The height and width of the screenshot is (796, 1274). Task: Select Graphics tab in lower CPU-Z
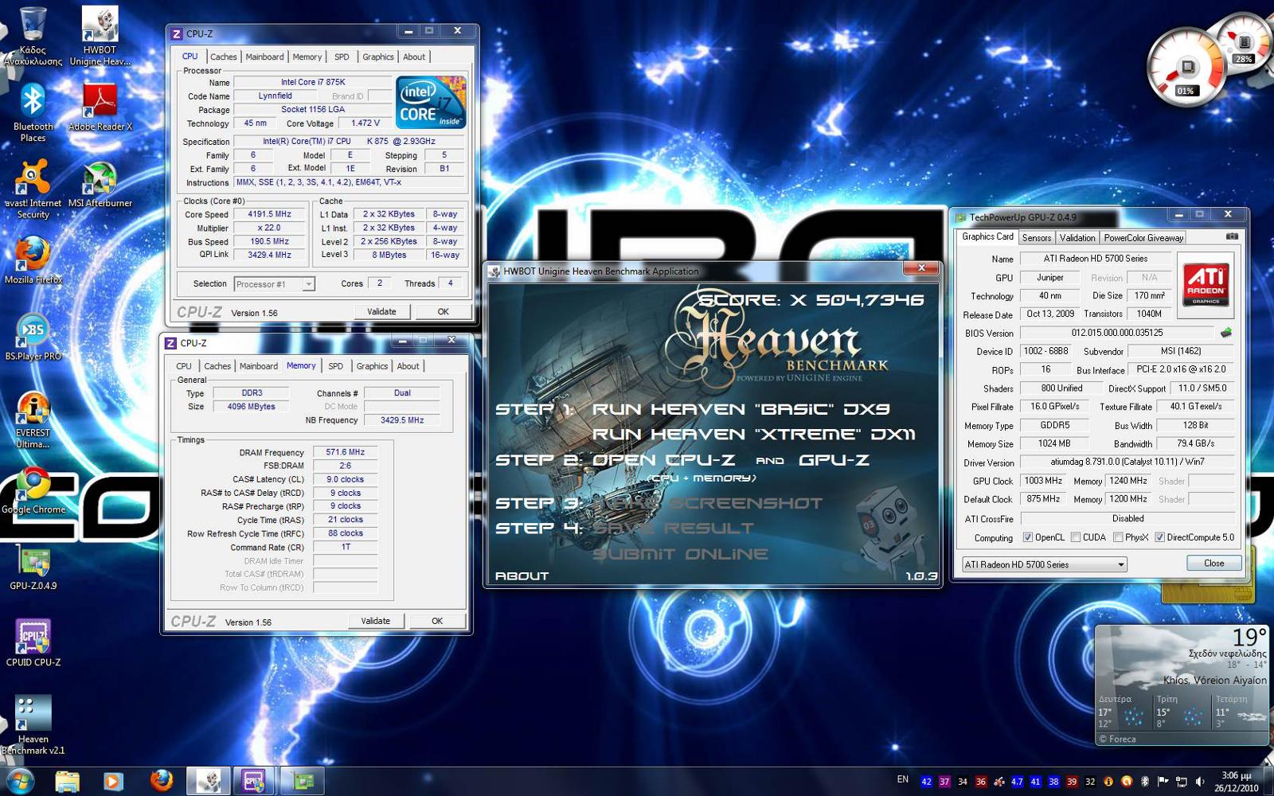pyautogui.click(x=372, y=366)
